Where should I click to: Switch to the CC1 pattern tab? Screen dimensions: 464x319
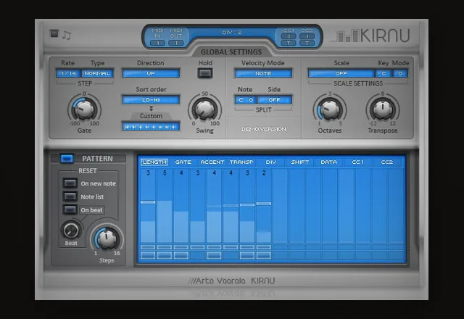coord(357,162)
